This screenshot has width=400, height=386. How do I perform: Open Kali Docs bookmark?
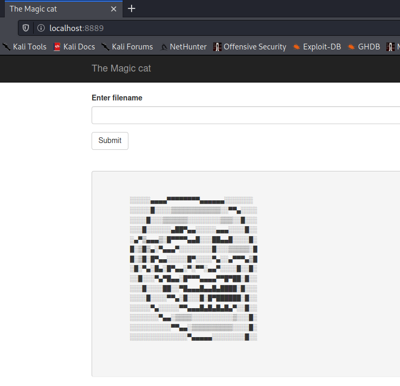click(x=74, y=47)
